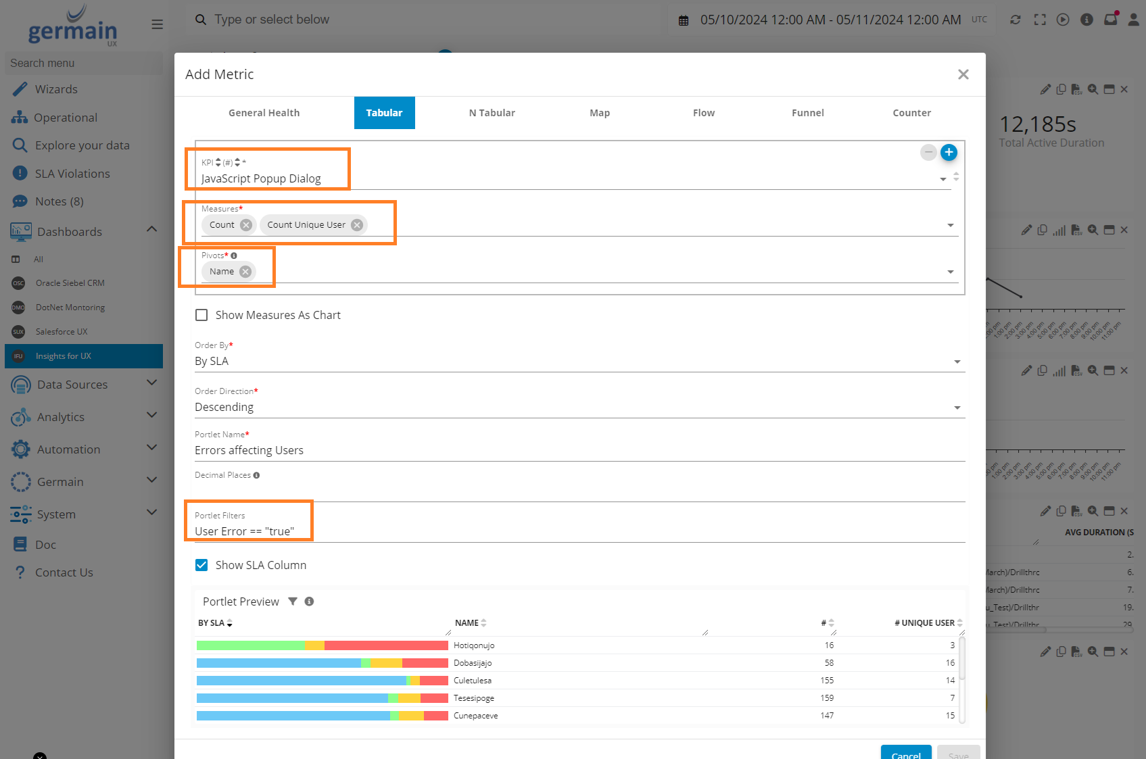Remove the Count measure chip
This screenshot has width=1146, height=759.
(246, 225)
